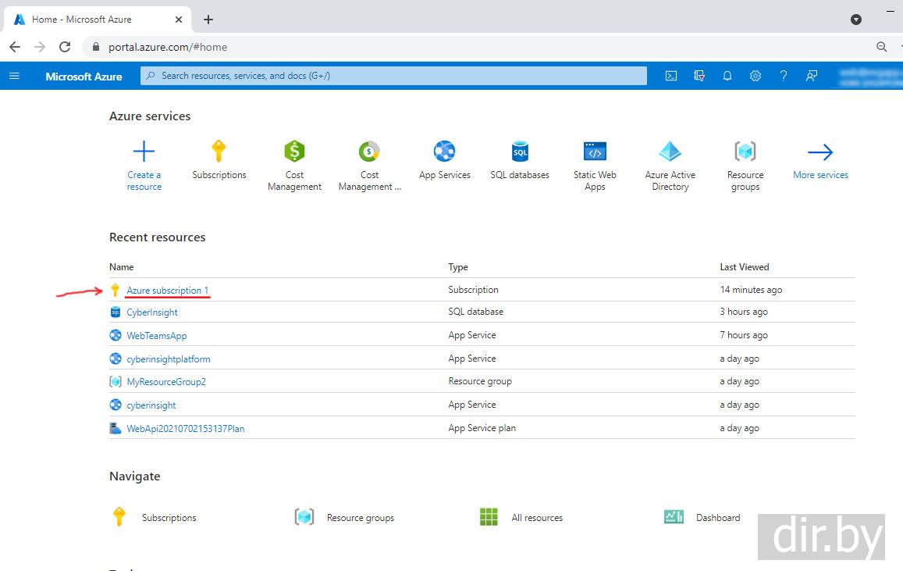Open App Services from Azure services
The width and height of the screenshot is (903, 571).
tap(444, 152)
